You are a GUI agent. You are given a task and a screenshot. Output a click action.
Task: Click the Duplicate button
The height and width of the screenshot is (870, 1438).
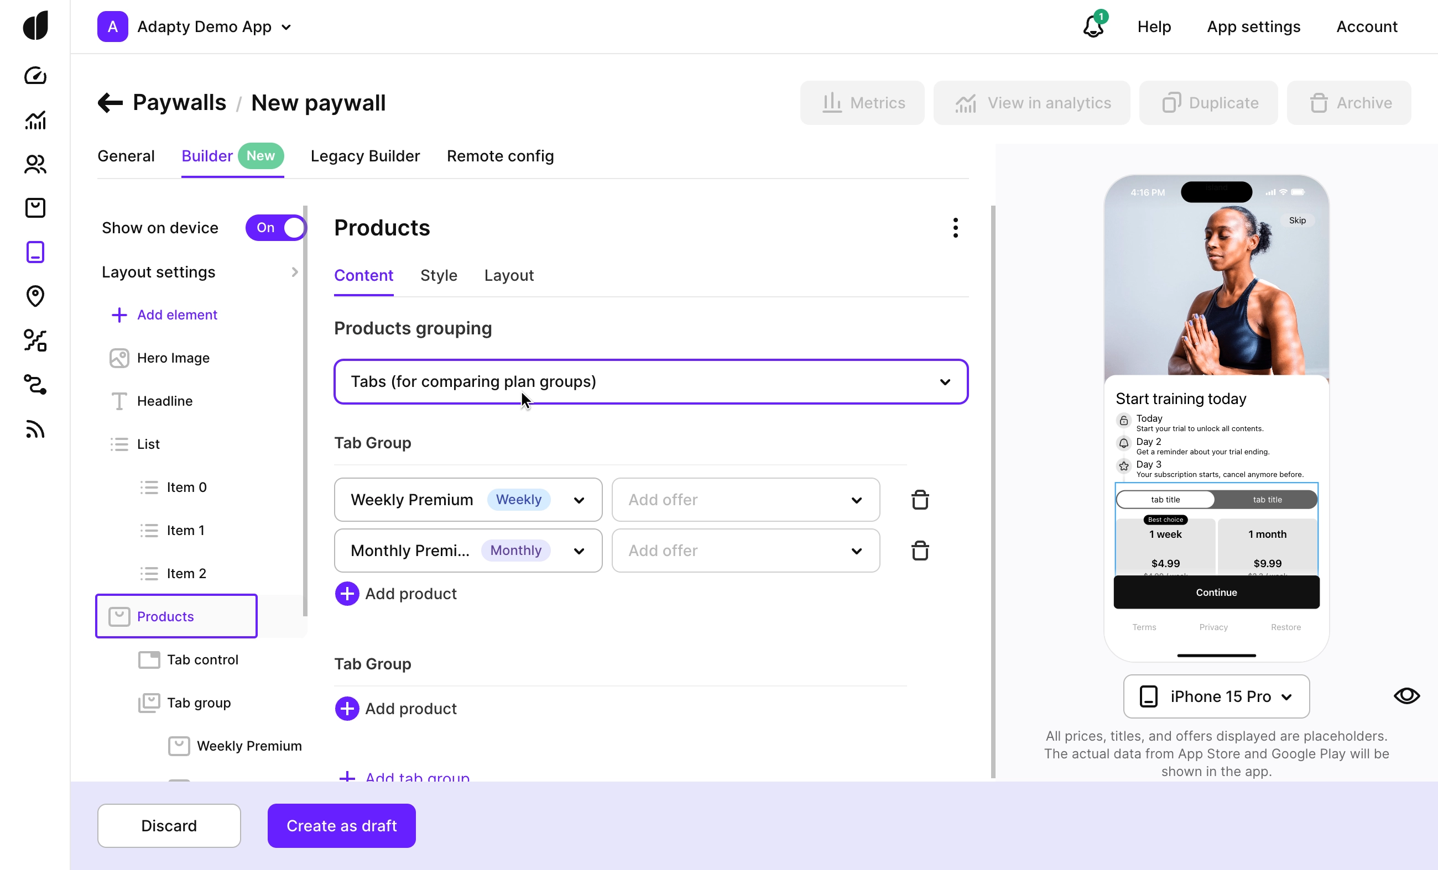[1208, 103]
